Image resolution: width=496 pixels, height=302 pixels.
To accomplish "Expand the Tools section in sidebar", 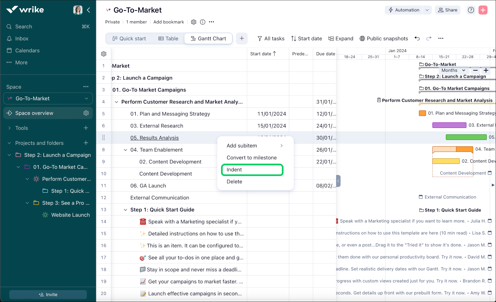I will [x=10, y=128].
